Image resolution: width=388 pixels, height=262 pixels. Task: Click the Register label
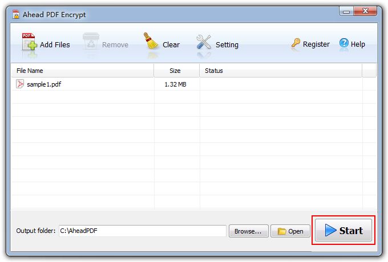(x=316, y=44)
